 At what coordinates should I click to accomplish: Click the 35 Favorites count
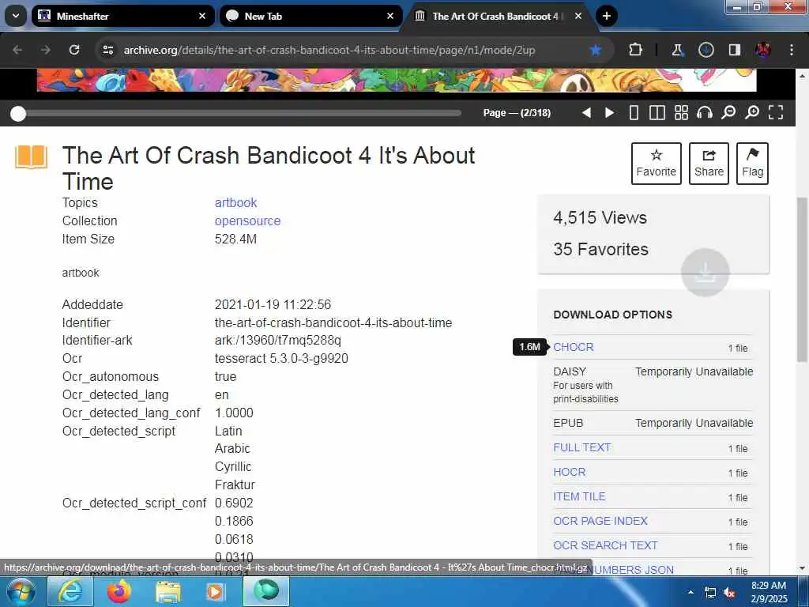coord(600,249)
